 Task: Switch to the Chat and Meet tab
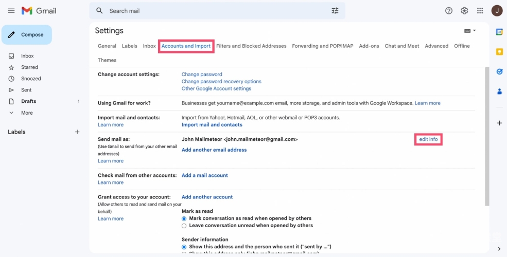402,46
